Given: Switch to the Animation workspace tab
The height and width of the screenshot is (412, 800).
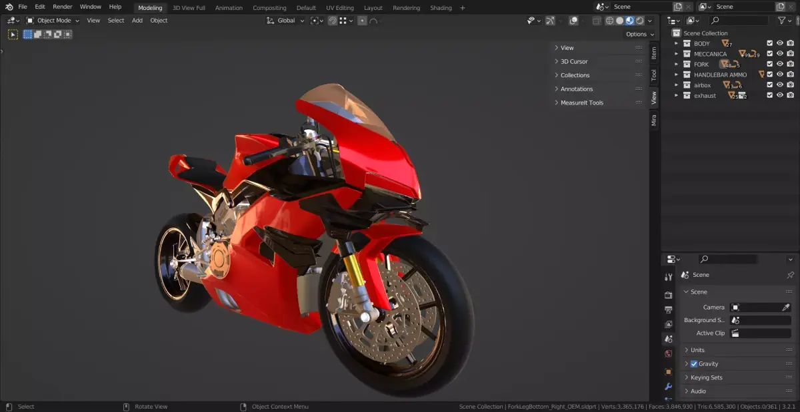Looking at the screenshot, I should 229,8.
